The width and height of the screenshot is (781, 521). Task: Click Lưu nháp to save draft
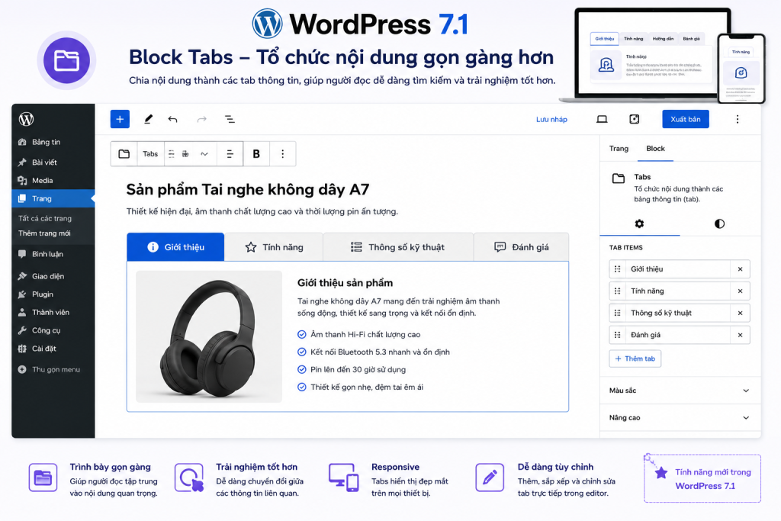[551, 120]
